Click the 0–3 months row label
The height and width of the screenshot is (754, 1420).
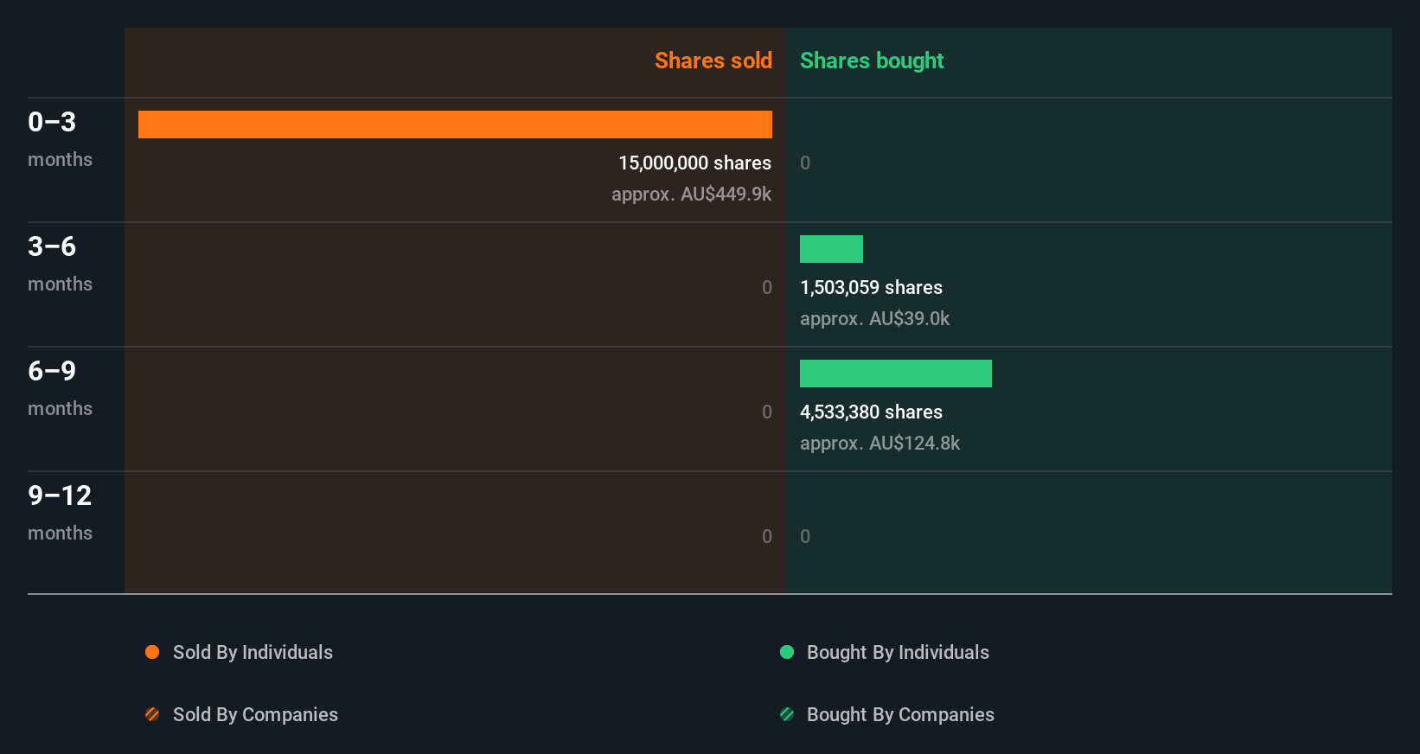pyautogui.click(x=60, y=138)
